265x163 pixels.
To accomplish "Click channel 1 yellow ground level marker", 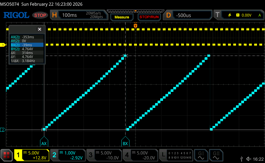I will 3,45.
